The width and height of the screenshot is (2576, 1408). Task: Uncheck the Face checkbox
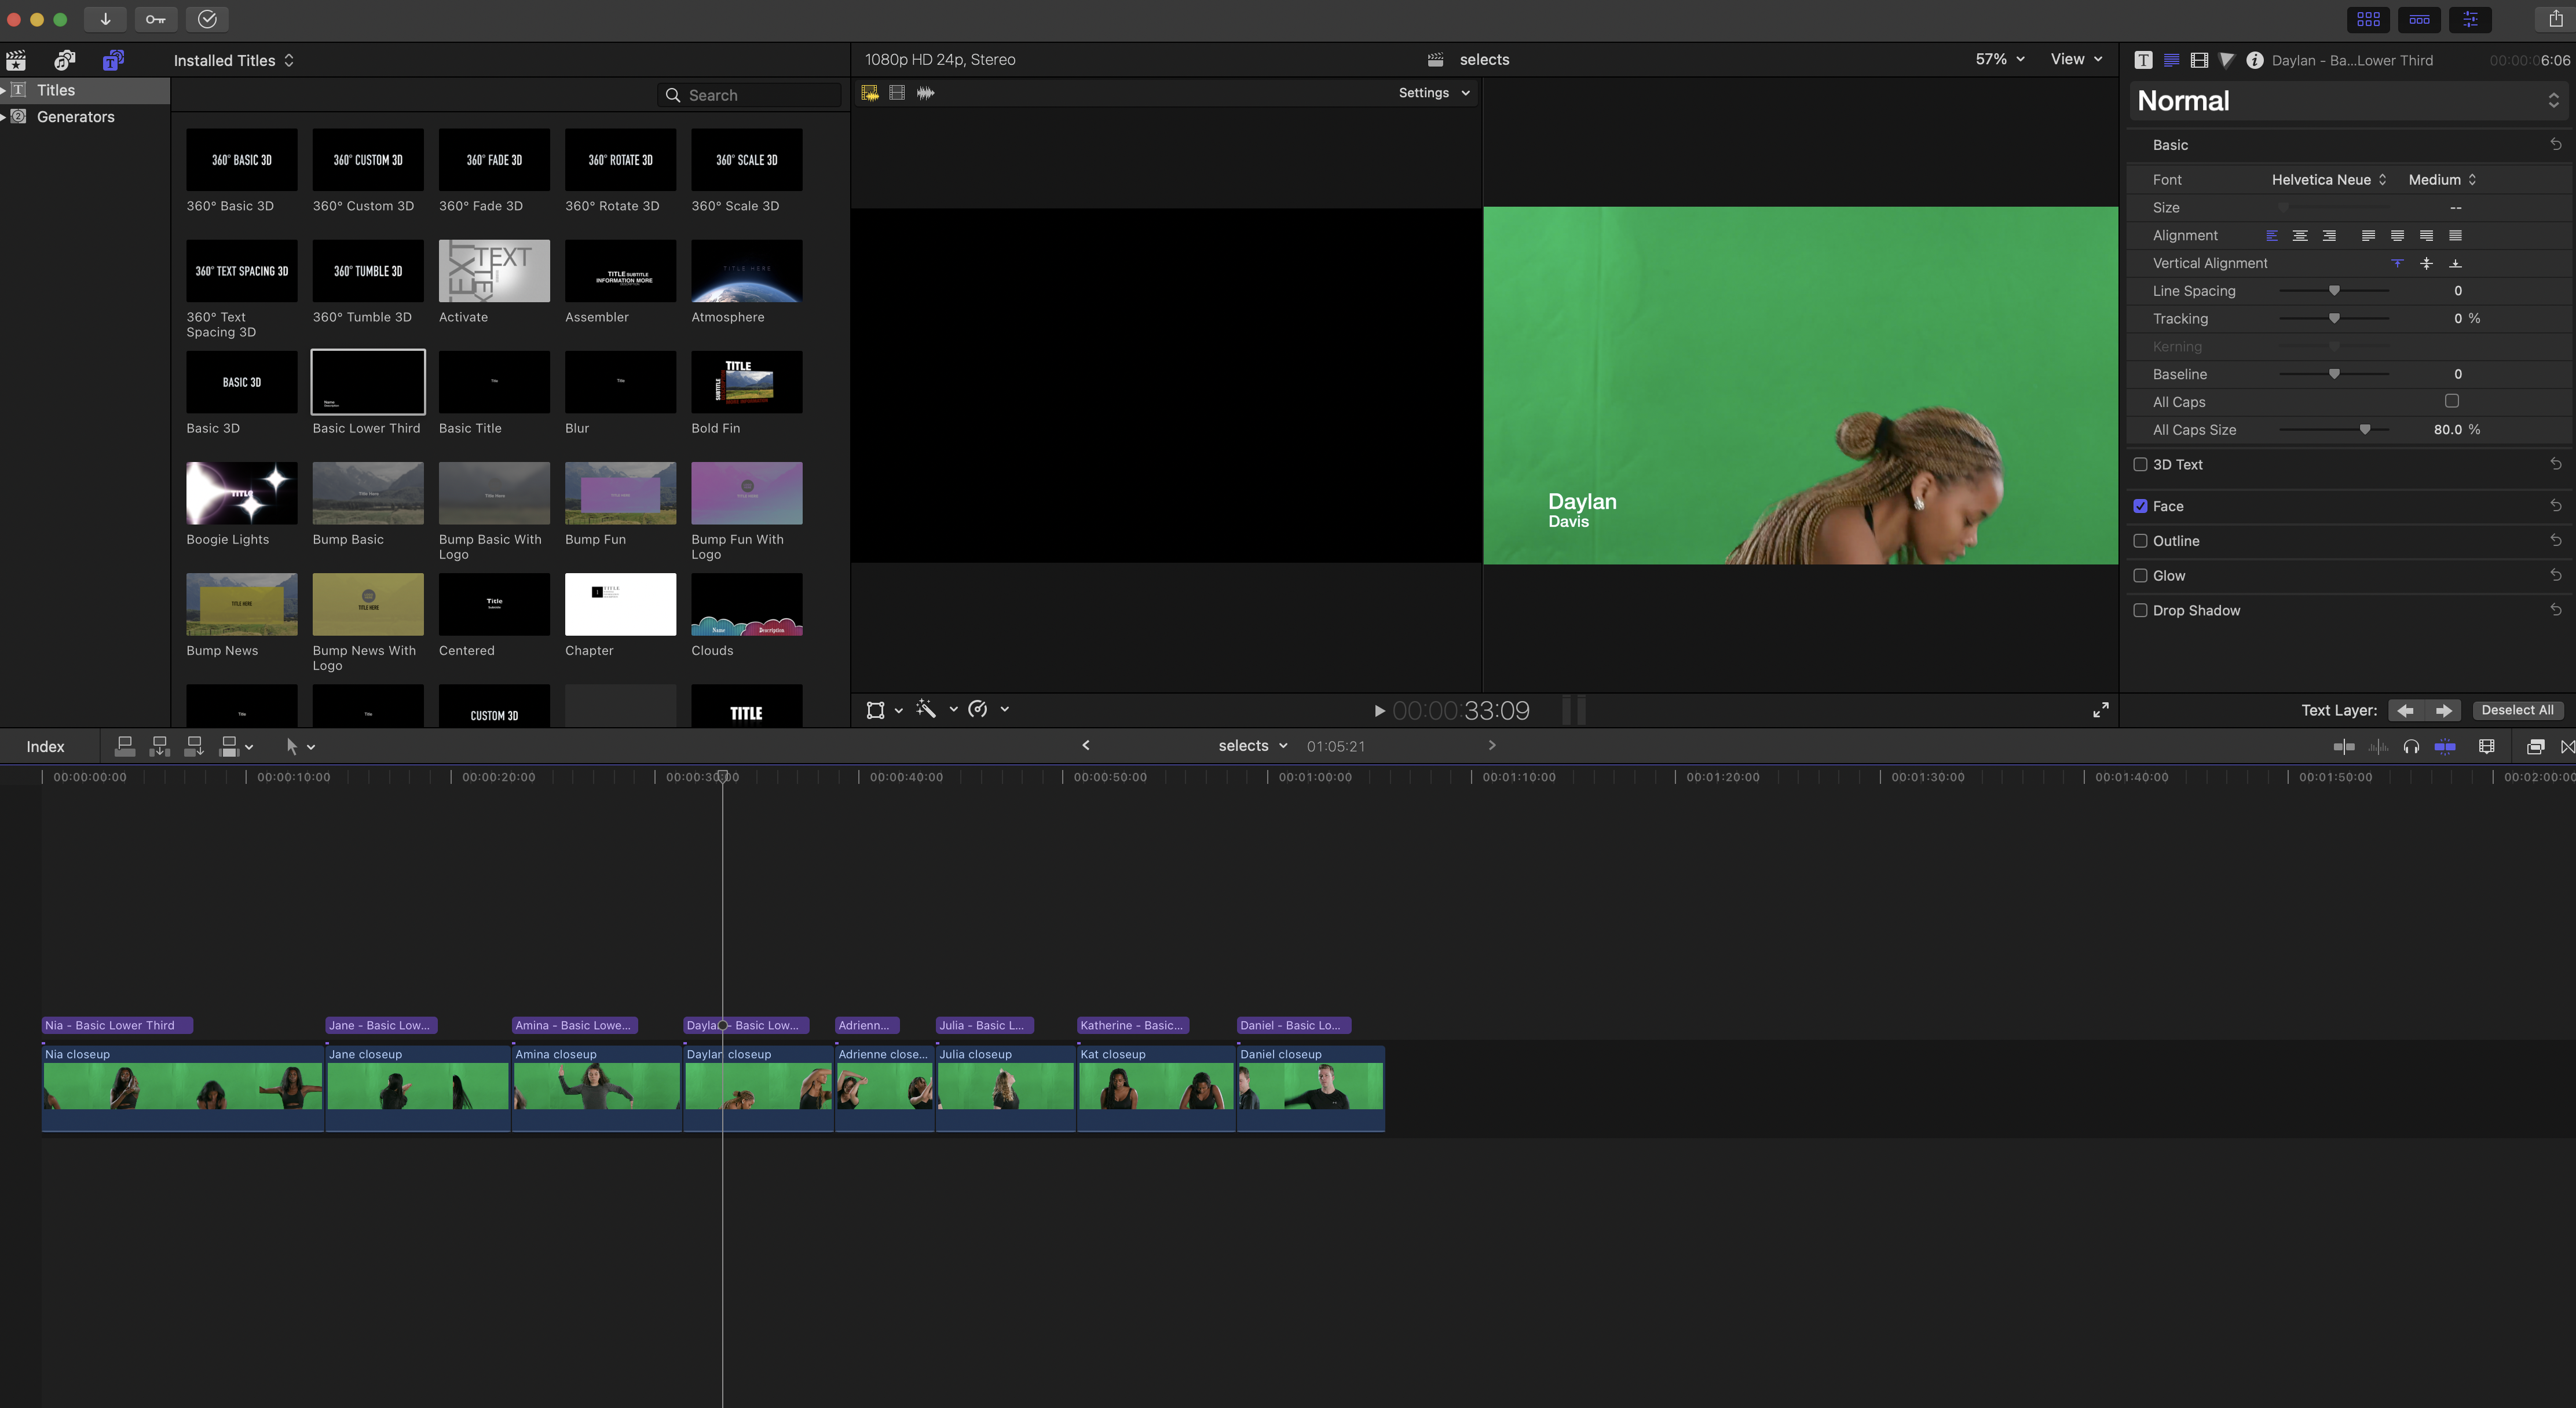pyautogui.click(x=2140, y=506)
